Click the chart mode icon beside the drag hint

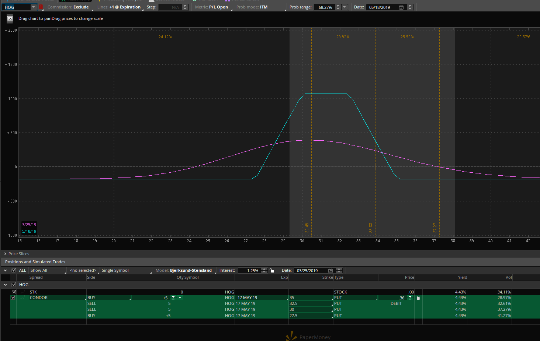tap(10, 19)
